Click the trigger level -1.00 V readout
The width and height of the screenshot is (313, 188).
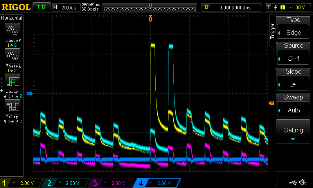click(x=297, y=7)
